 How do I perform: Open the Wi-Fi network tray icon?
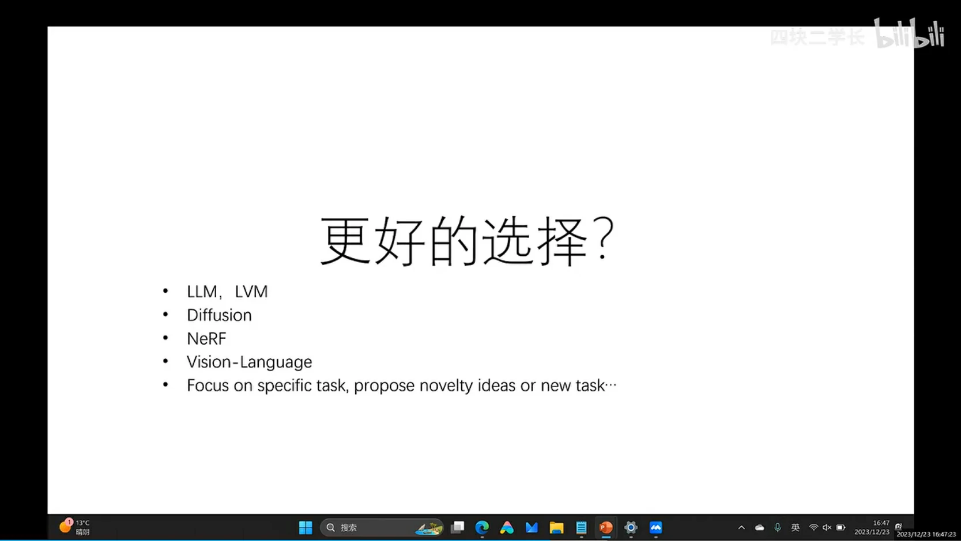click(813, 527)
